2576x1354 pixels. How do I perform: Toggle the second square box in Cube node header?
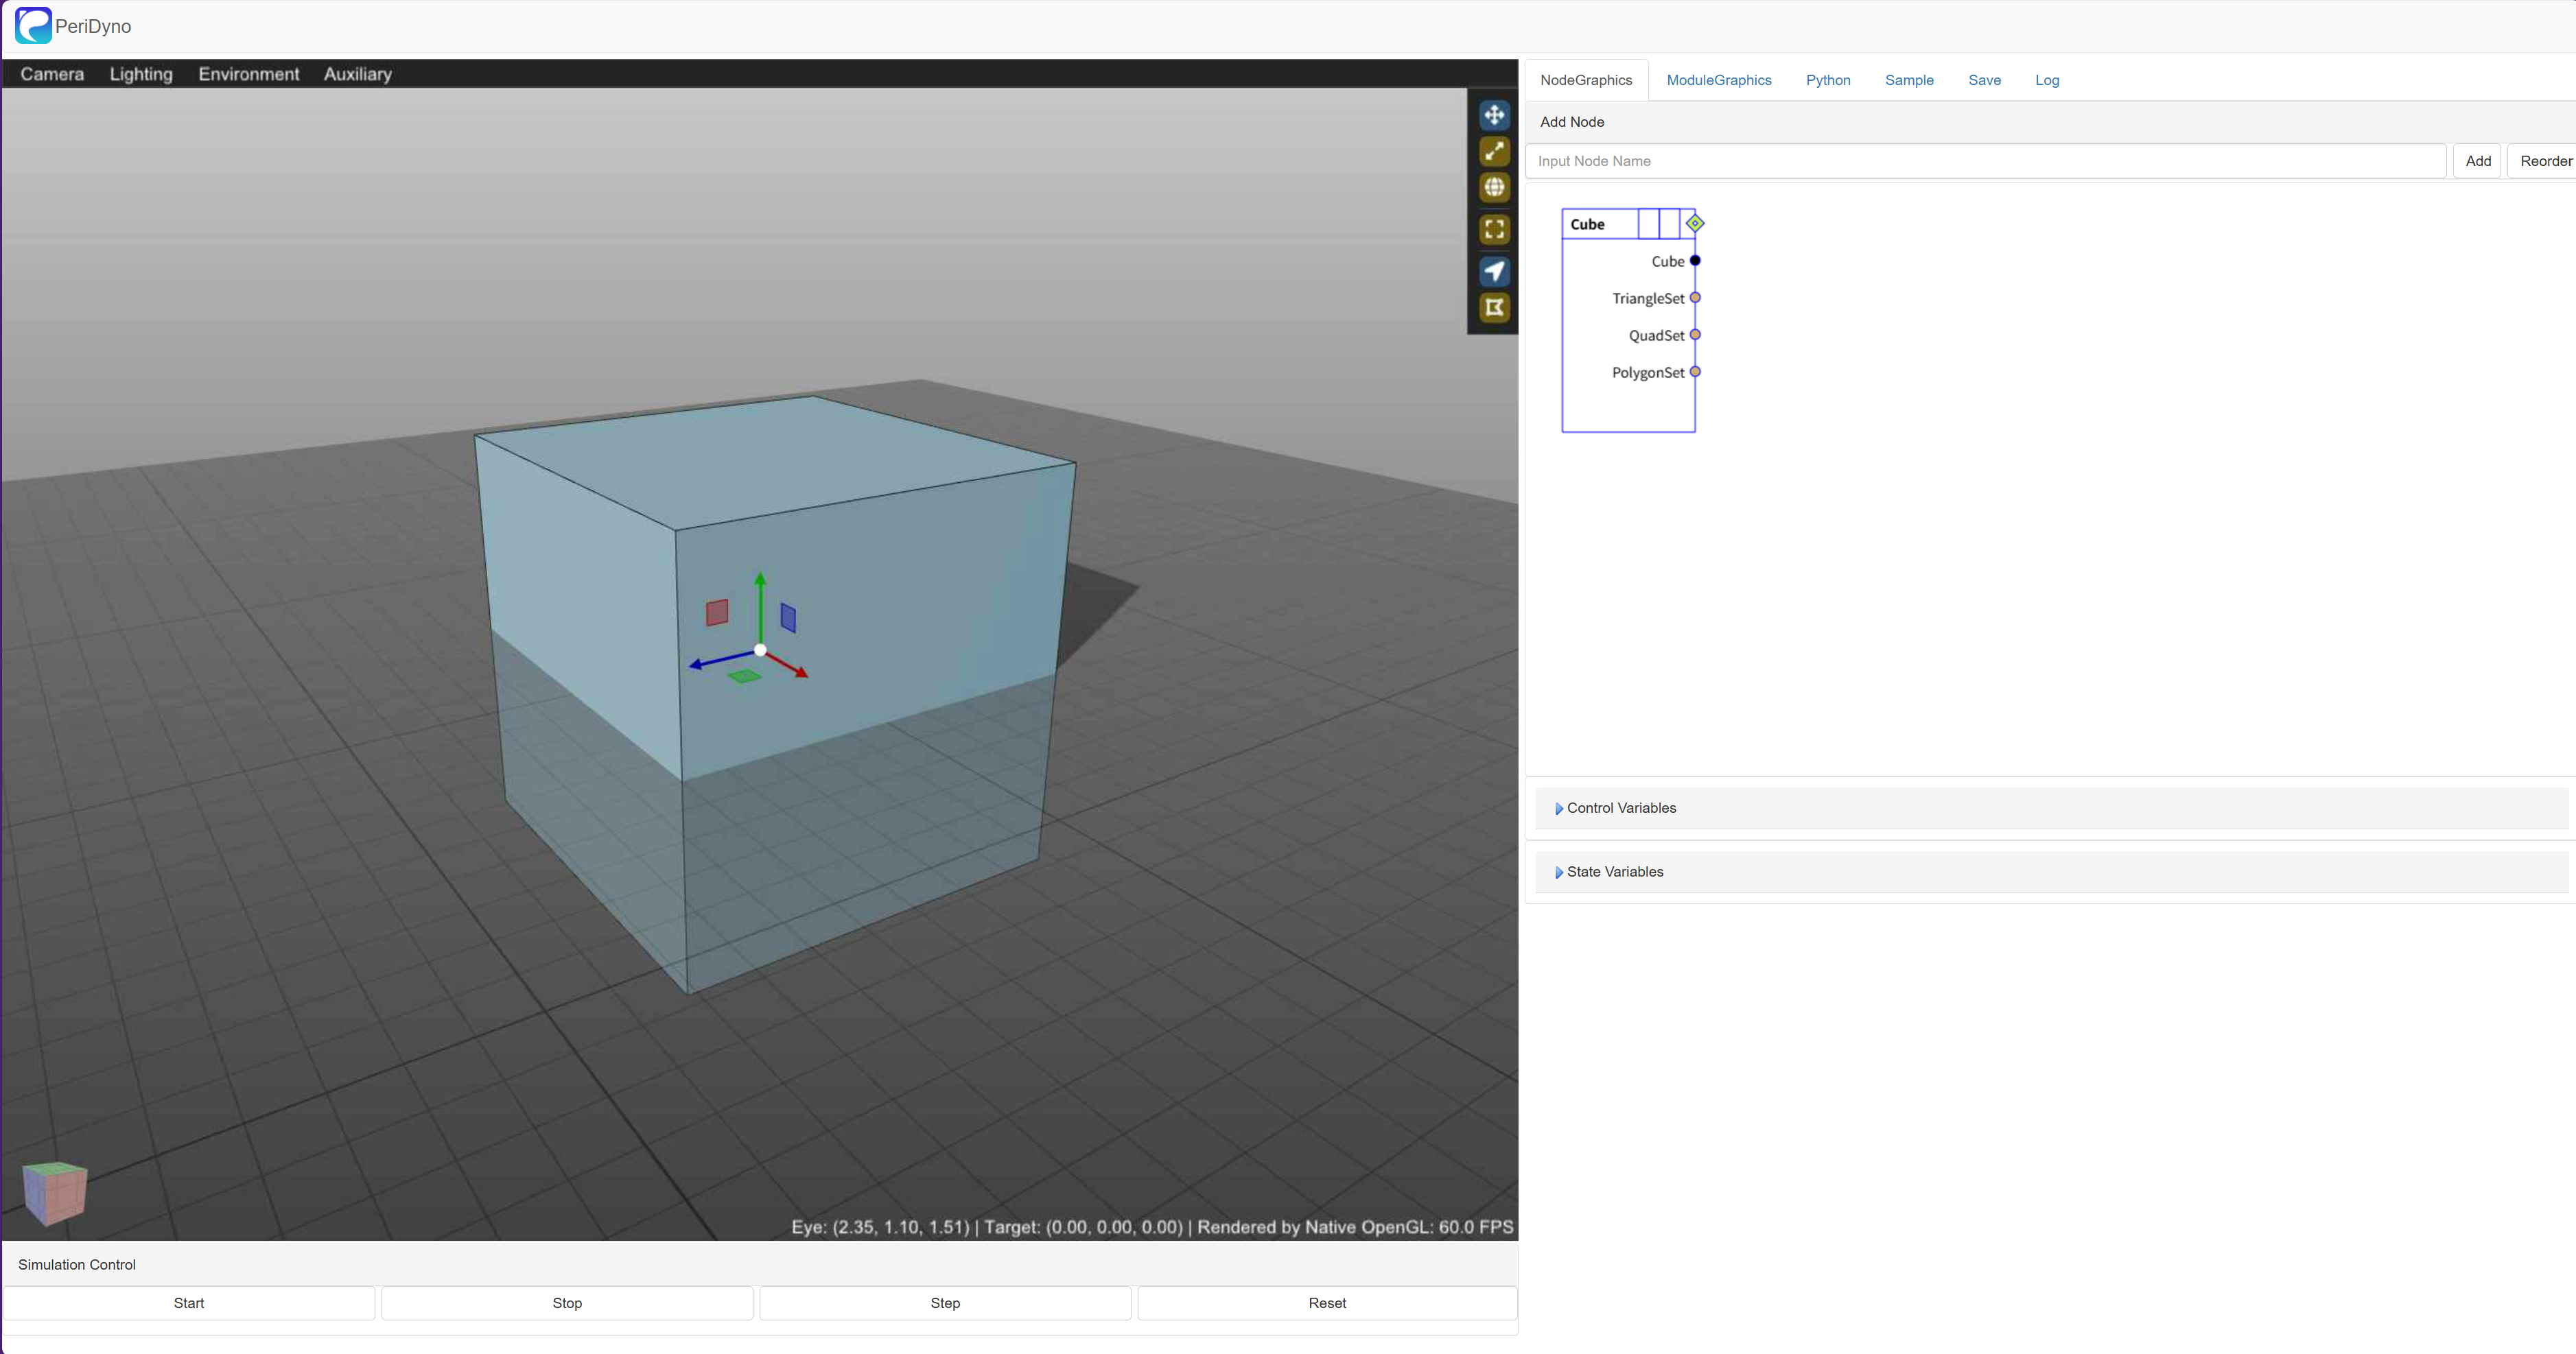tap(1669, 224)
